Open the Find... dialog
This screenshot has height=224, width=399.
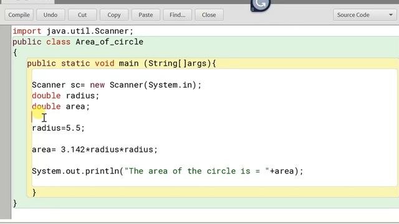point(177,15)
